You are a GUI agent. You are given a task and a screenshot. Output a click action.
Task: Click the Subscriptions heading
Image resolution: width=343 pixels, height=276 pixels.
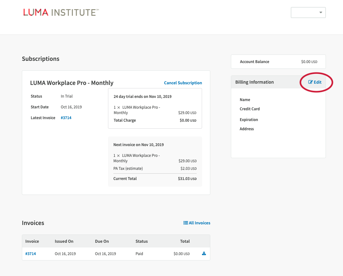click(41, 59)
